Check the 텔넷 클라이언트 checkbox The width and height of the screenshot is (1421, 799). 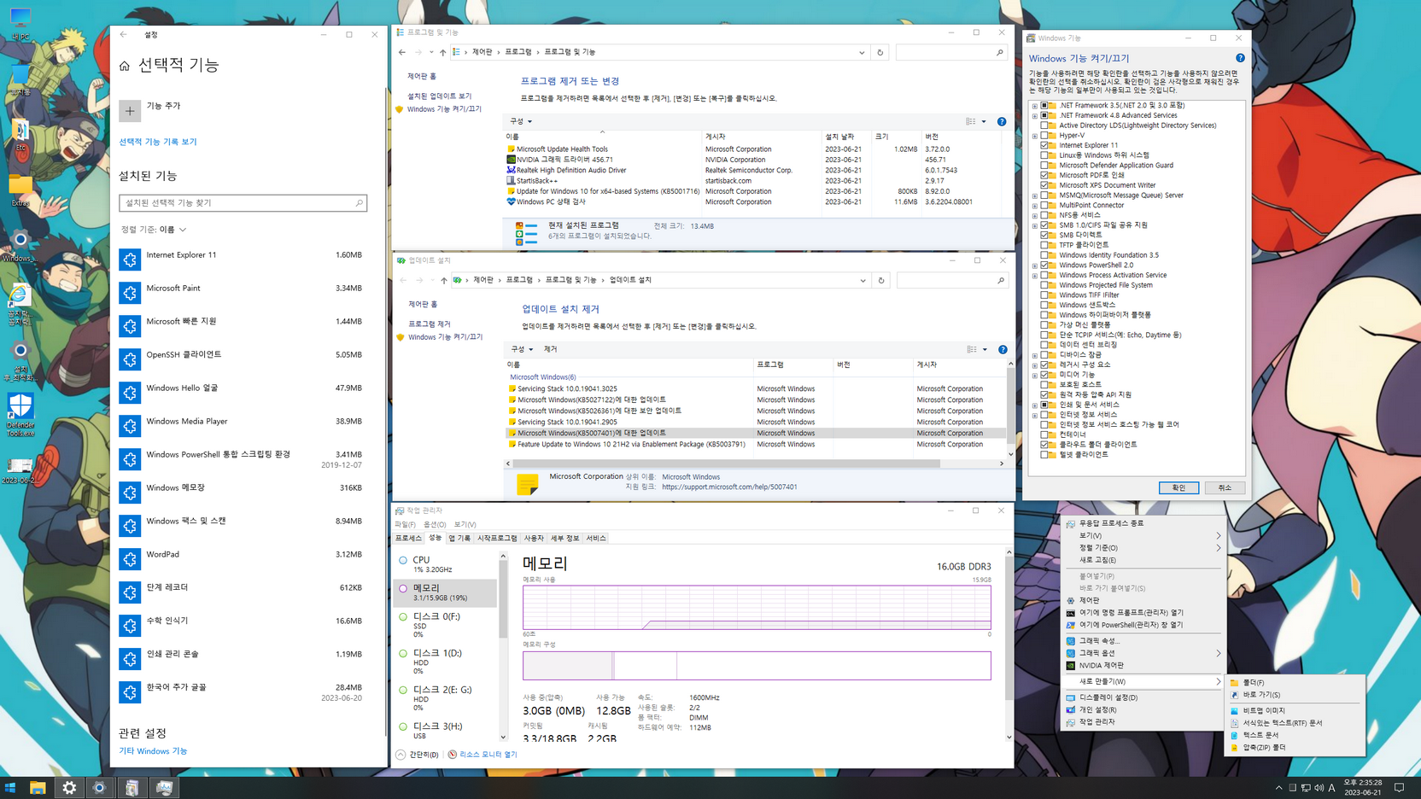(x=1044, y=454)
